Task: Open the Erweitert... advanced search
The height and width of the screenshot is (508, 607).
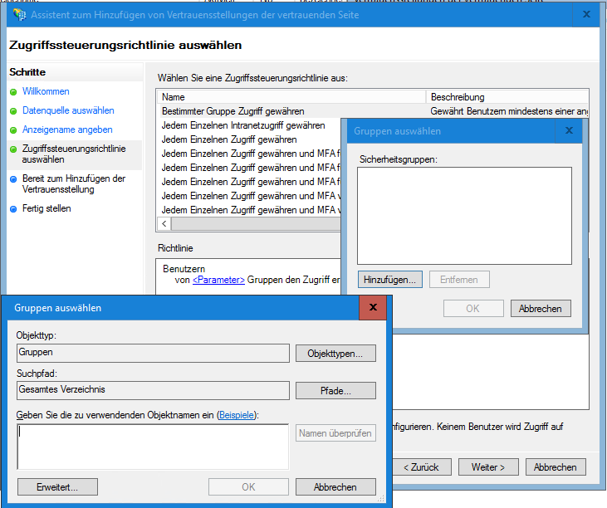Action: (x=57, y=486)
